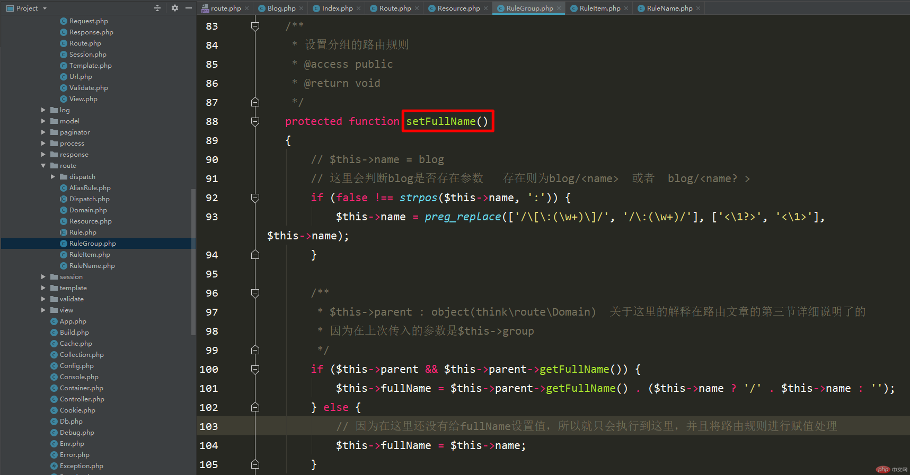The width and height of the screenshot is (910, 475).
Task: Open Cache.php file
Action: pyautogui.click(x=76, y=343)
